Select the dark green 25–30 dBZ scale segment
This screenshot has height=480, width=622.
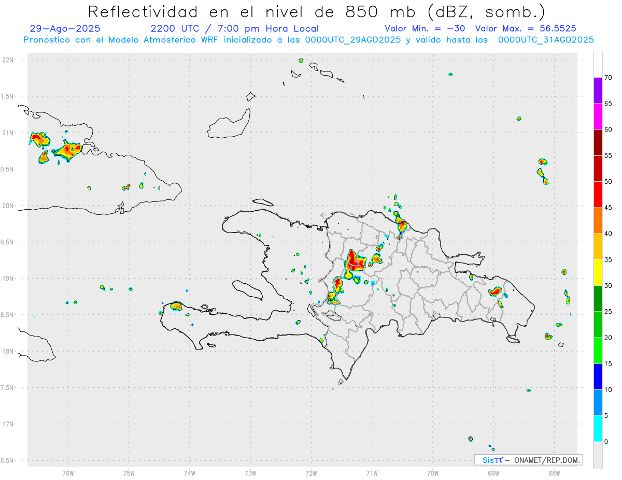click(598, 298)
